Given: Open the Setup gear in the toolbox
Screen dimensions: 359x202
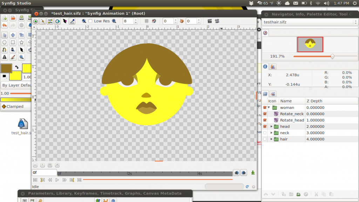Looking at the screenshot, I should 21,25.
